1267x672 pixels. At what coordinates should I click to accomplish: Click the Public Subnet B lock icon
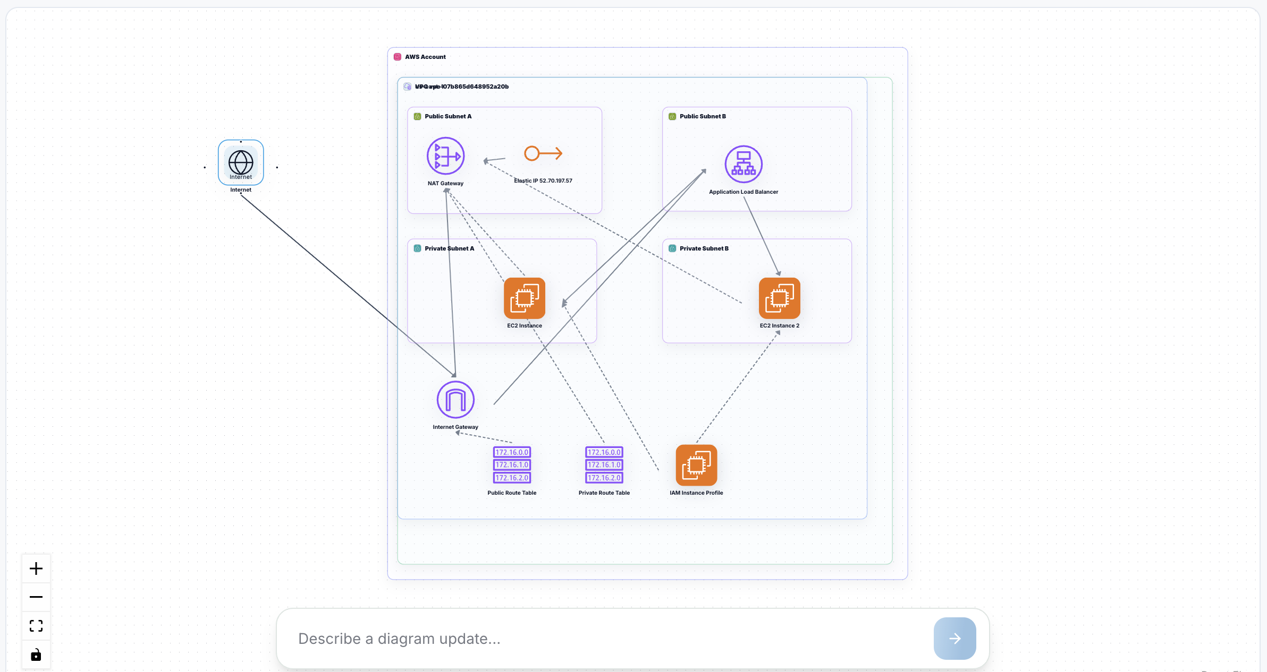tap(672, 116)
